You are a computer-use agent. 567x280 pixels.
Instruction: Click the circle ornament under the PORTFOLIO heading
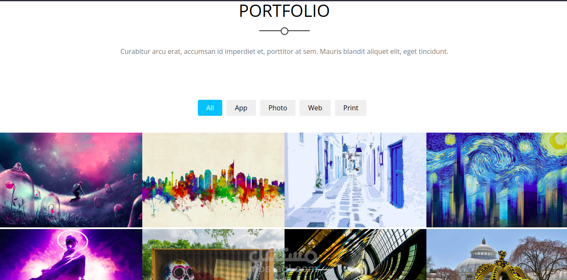point(285,31)
